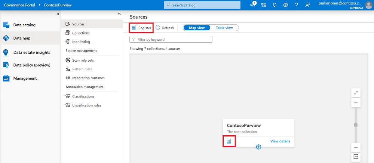The width and height of the screenshot is (374, 163).
Task: Select Scan rule sets menu item
Action: pos(83,60)
